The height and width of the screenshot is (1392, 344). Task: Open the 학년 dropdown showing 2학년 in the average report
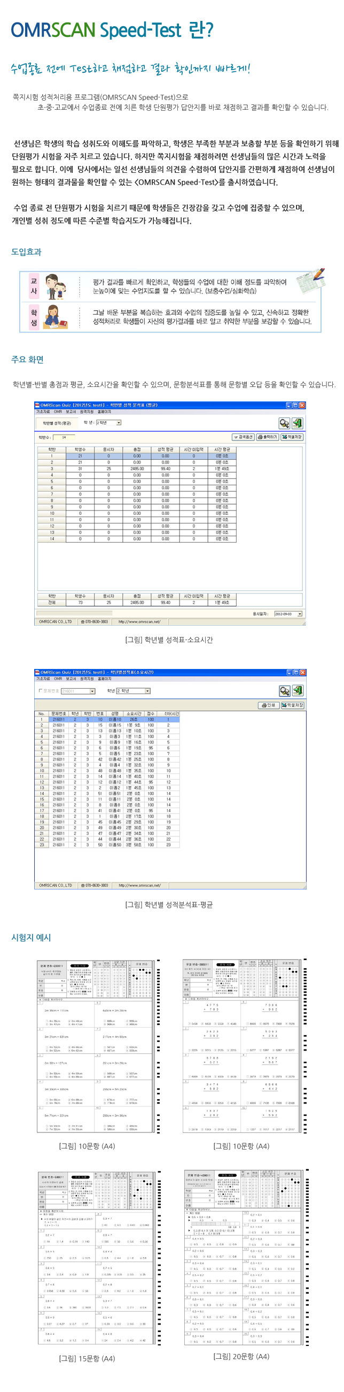(119, 423)
